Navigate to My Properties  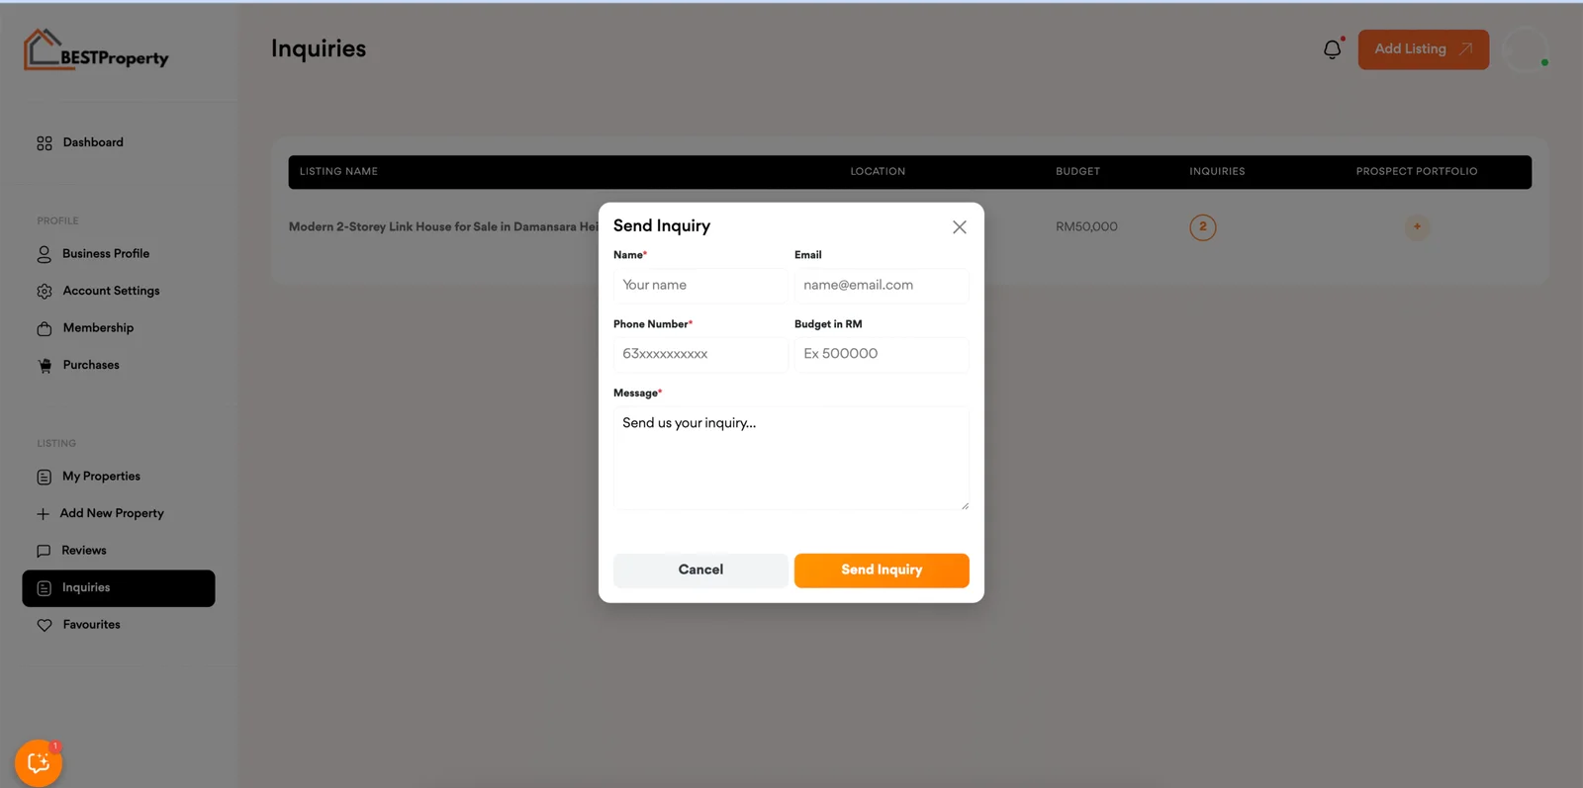pyautogui.click(x=101, y=477)
